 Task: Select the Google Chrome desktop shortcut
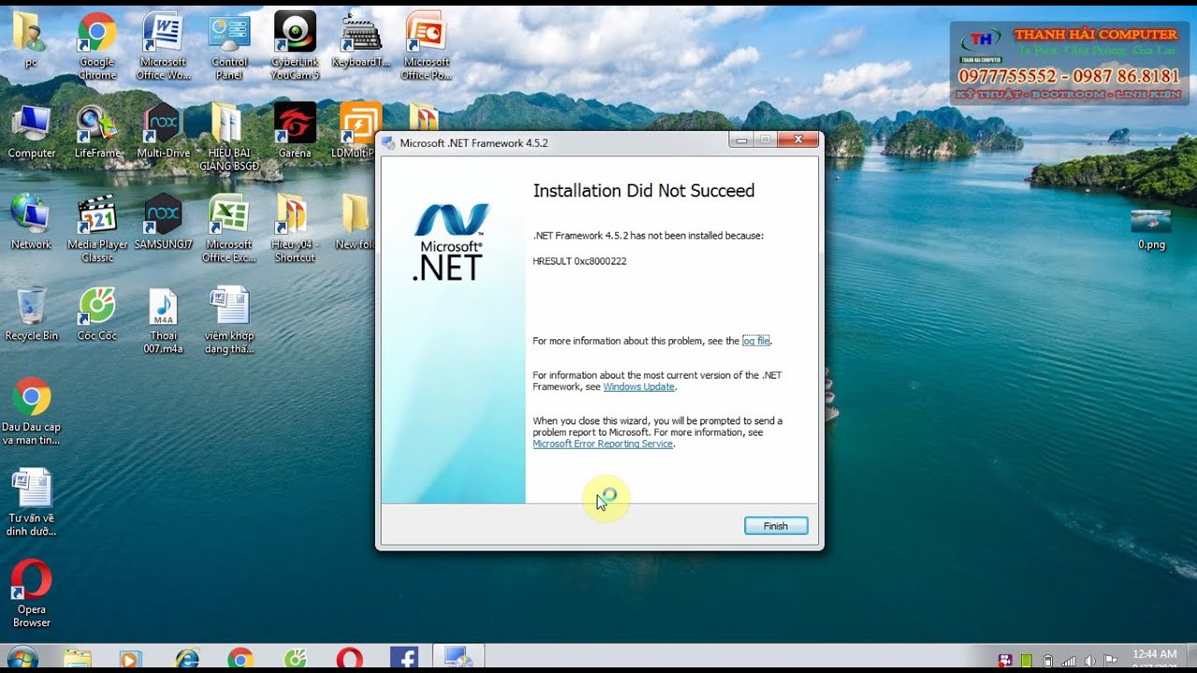(x=97, y=47)
